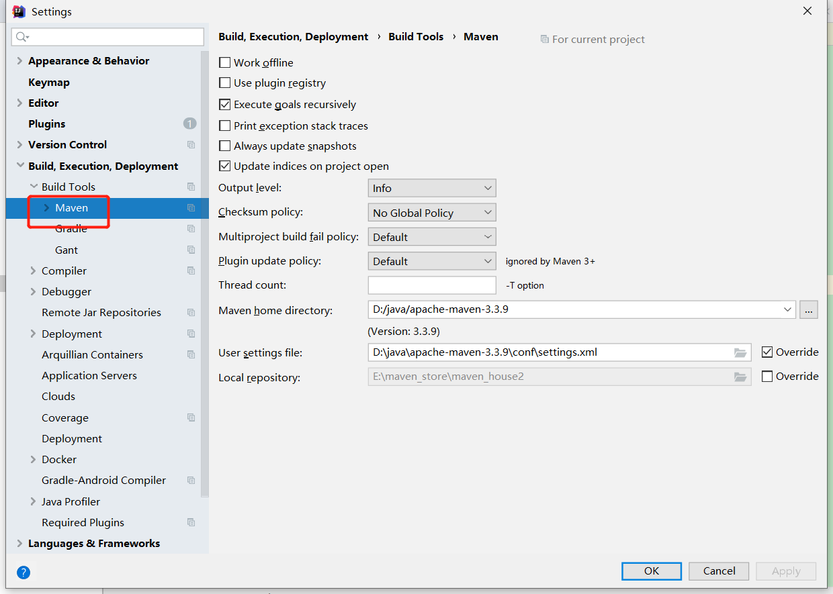Click the search magnifier icon in settings
The width and height of the screenshot is (833, 594).
point(22,37)
